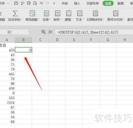The height and width of the screenshot is (128, 133).
Task: Click the AutoSum sigma icon
Action: point(15,14)
